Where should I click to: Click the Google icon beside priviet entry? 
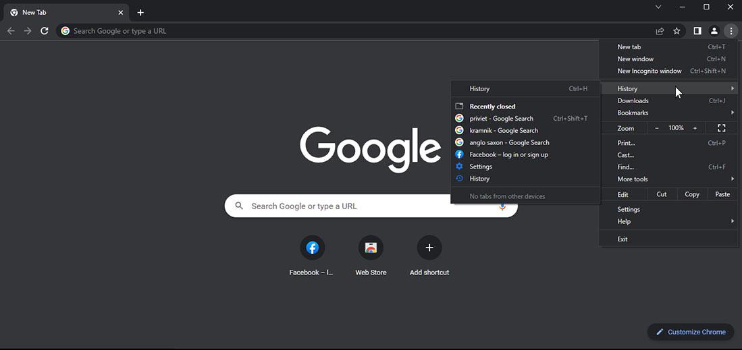(459, 118)
